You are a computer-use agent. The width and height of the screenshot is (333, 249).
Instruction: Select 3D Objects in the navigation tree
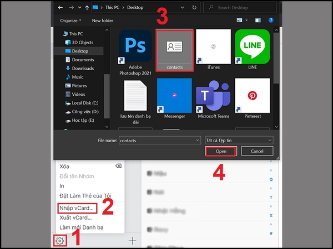tap(79, 43)
